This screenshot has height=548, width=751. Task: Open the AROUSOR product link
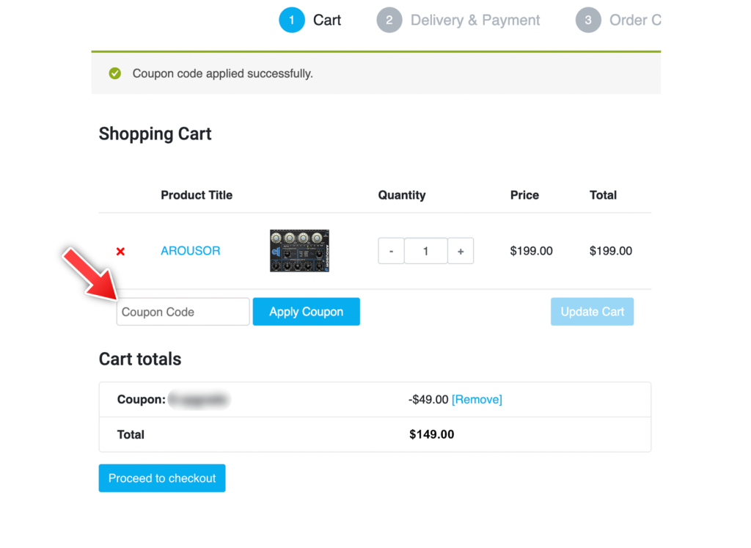(191, 251)
